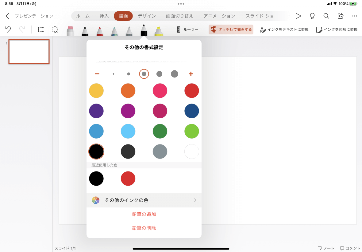Undo the last action
The image size is (362, 252).
pyautogui.click(x=8, y=30)
